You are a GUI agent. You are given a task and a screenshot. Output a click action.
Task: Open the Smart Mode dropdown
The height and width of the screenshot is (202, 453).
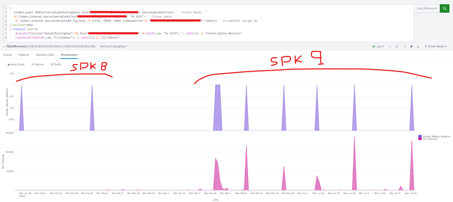click(436, 46)
